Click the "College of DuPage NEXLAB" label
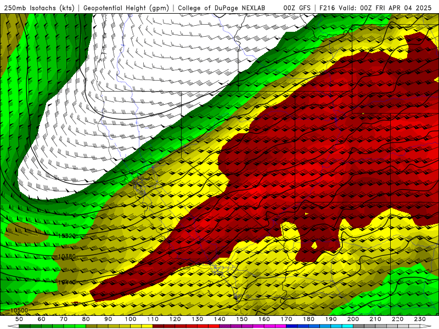 tap(221, 8)
